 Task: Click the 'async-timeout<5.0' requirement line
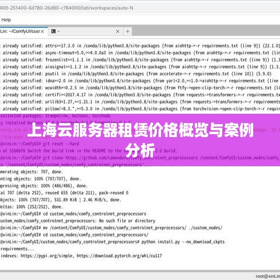pyautogui.click(x=140, y=53)
